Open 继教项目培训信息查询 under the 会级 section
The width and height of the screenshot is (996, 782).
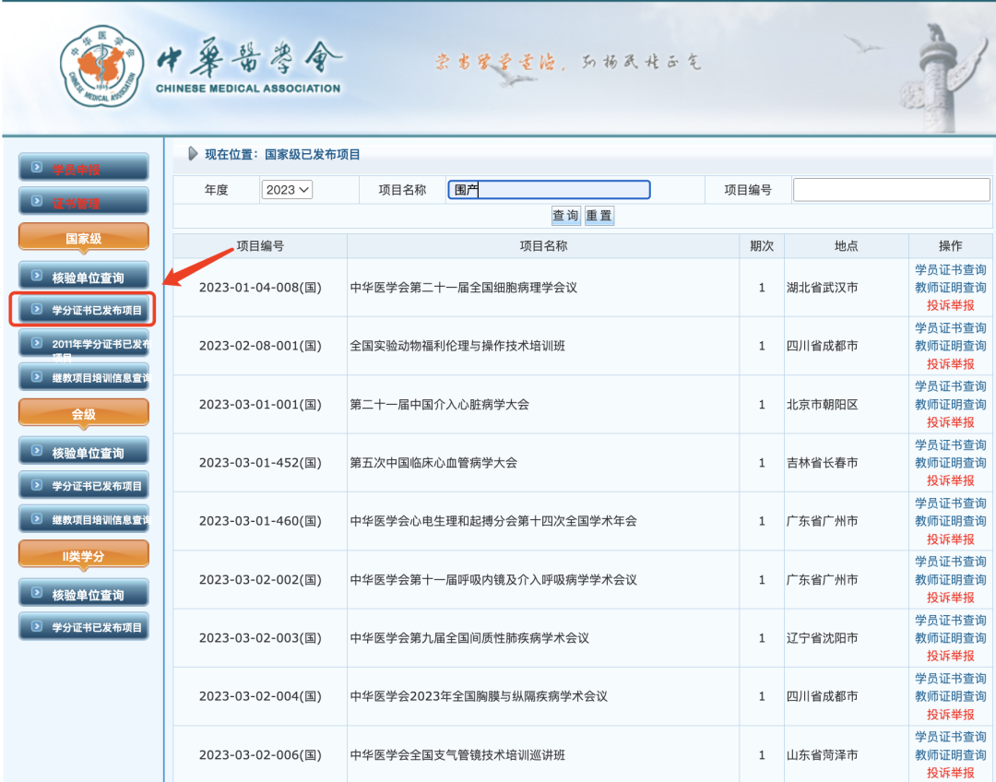click(84, 519)
